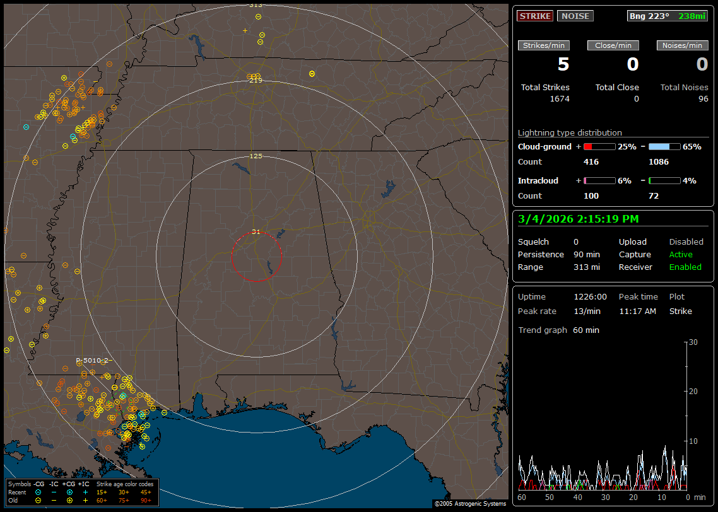This screenshot has height=512, width=718.
Task: Click the Recent negative IC dash symbol
Action: coord(54,492)
